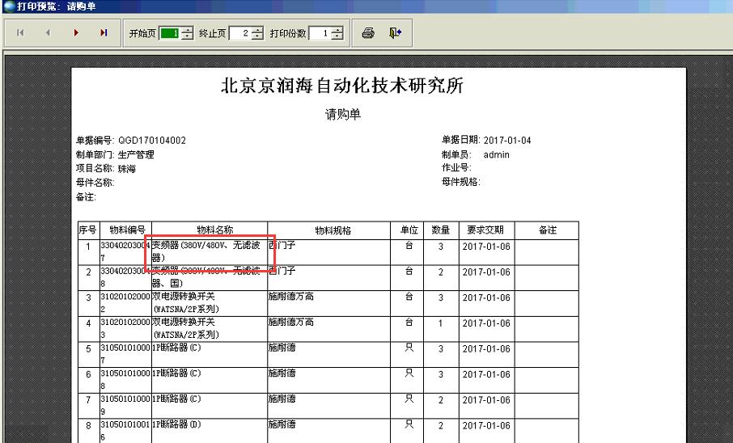Viewport: 733px width, 443px height.
Task: Click the 开始页 number field
Action: 169,33
